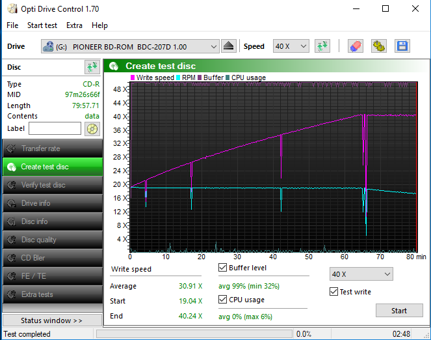The image size is (431, 340).
Task: Click the disc label icon next to Label field
Action: pos(92,129)
